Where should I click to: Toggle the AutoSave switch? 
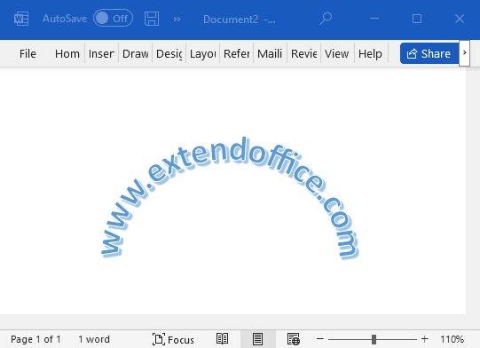(x=113, y=19)
